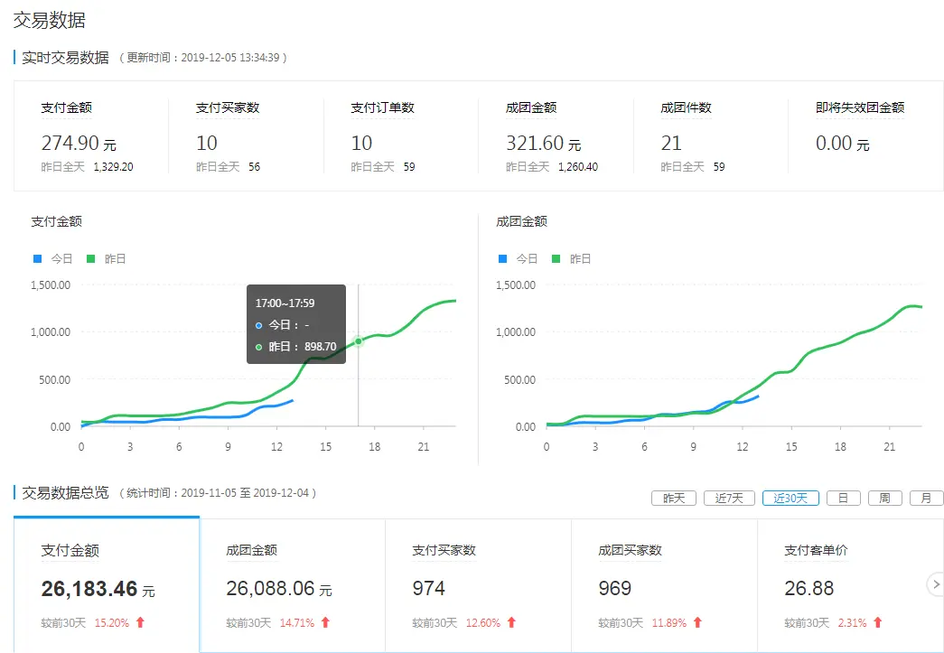Select the 近30天 time range

coord(790,498)
